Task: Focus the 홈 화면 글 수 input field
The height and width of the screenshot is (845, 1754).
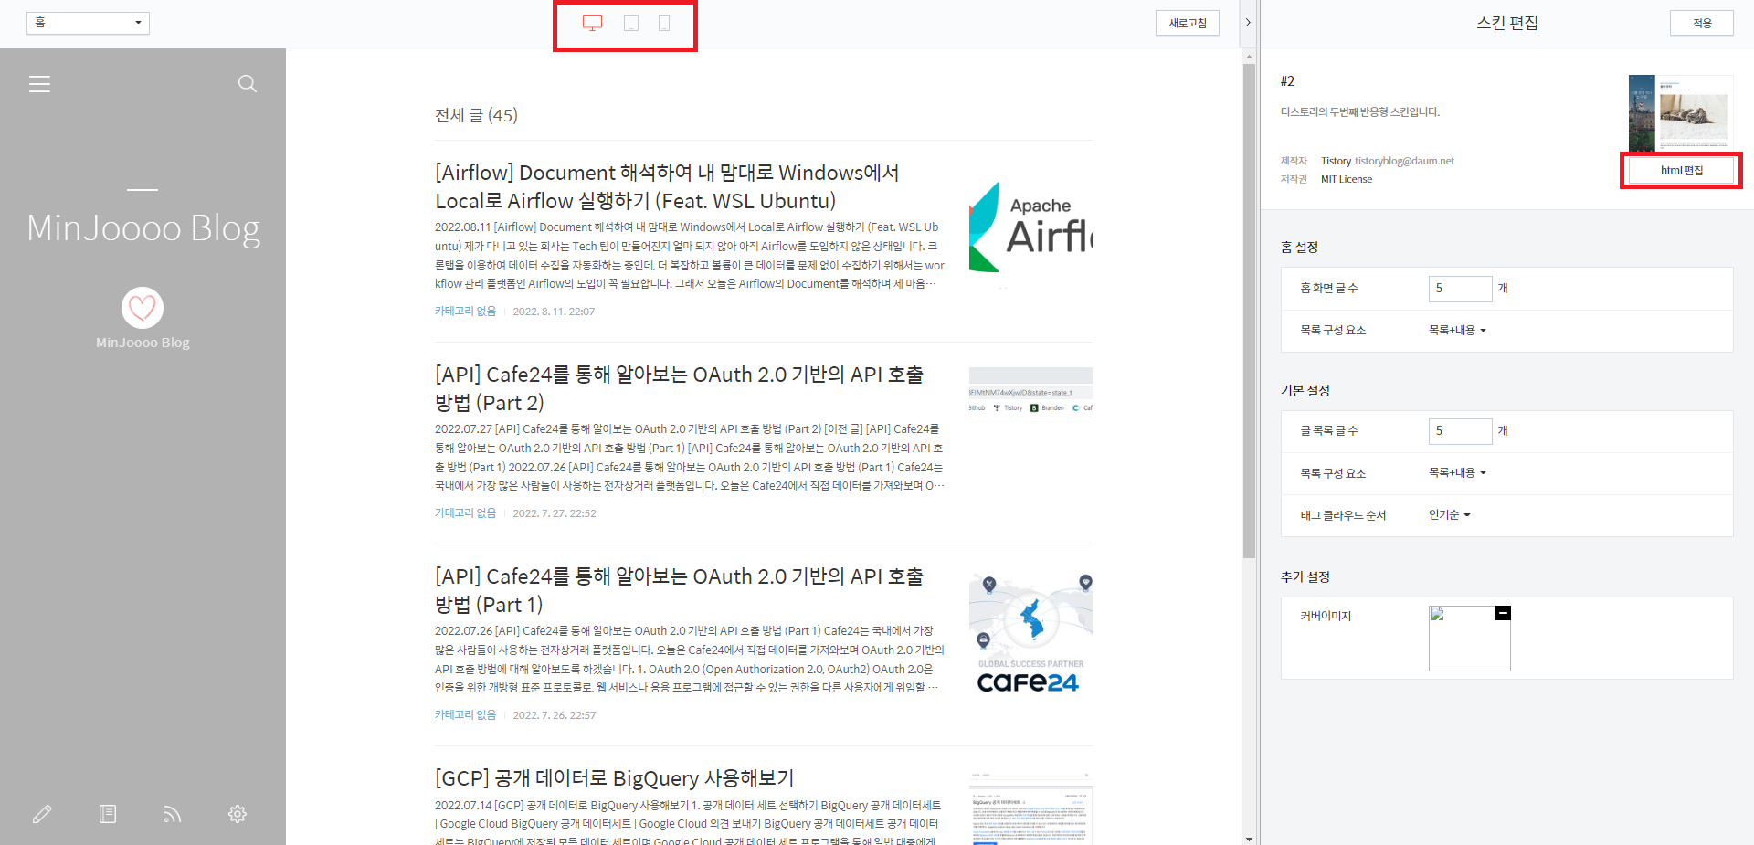Action: (1460, 289)
